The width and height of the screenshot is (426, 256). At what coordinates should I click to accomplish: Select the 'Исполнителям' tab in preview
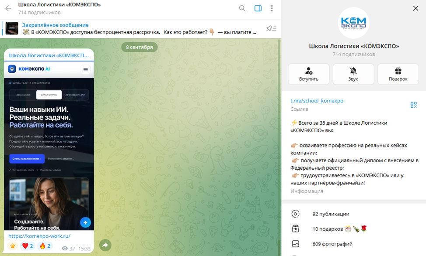[x=49, y=95]
